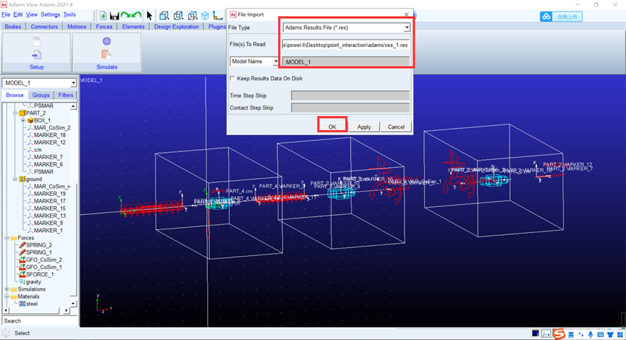This screenshot has width=626, height=340.
Task: Create a new model with the plus-document icon
Action: [103, 16]
